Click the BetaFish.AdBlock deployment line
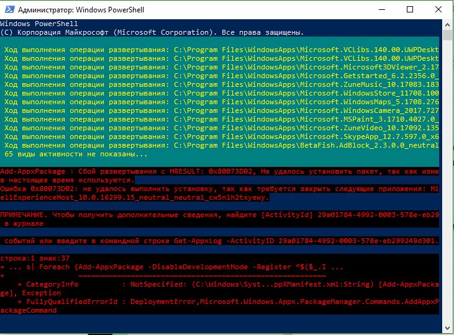The image size is (454, 335). 222,145
